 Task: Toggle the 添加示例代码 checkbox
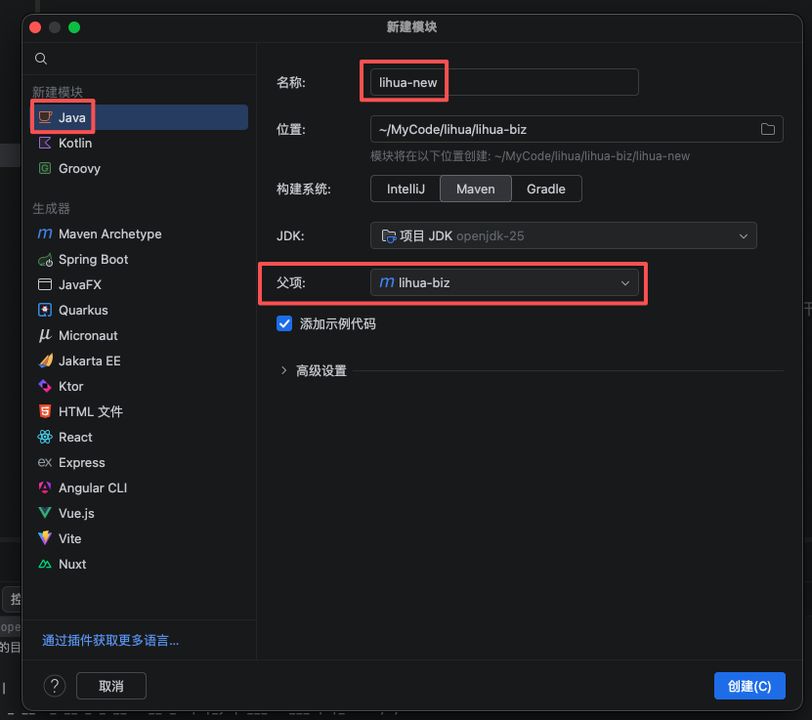(285, 323)
